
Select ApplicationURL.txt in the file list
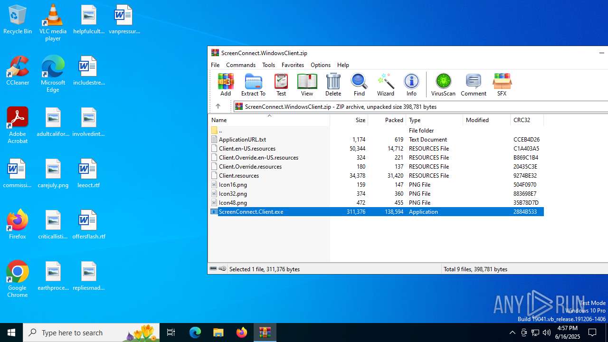tap(377, 139)
